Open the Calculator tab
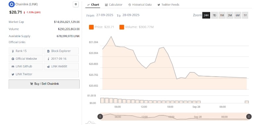Viewport: 273px width, 125px height. coord(114,5)
